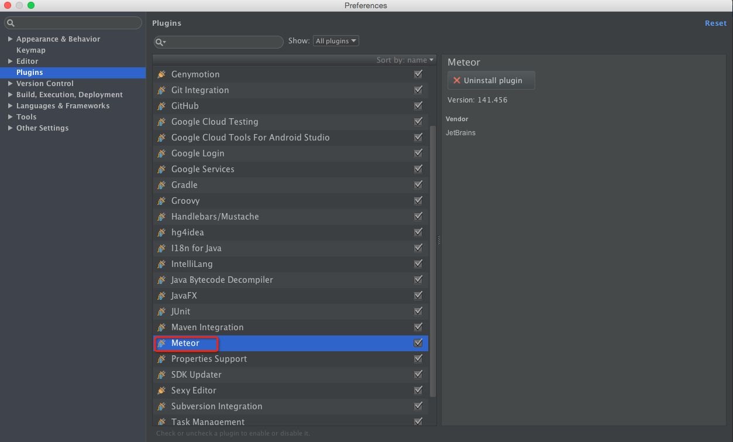Open the Version Control settings
Screen dimensions: 733x442
tap(44, 84)
